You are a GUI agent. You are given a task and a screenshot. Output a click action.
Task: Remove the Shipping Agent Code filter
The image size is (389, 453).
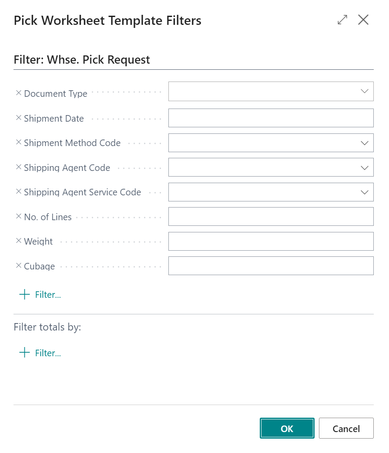pos(18,167)
